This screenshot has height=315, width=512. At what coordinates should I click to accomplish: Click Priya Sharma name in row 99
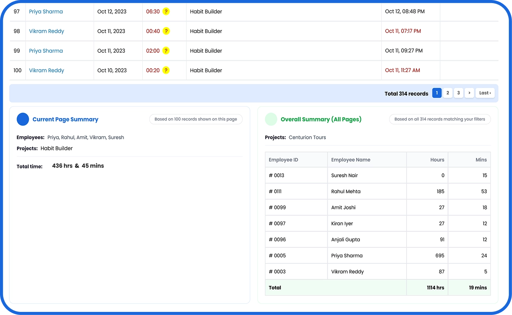46,51
